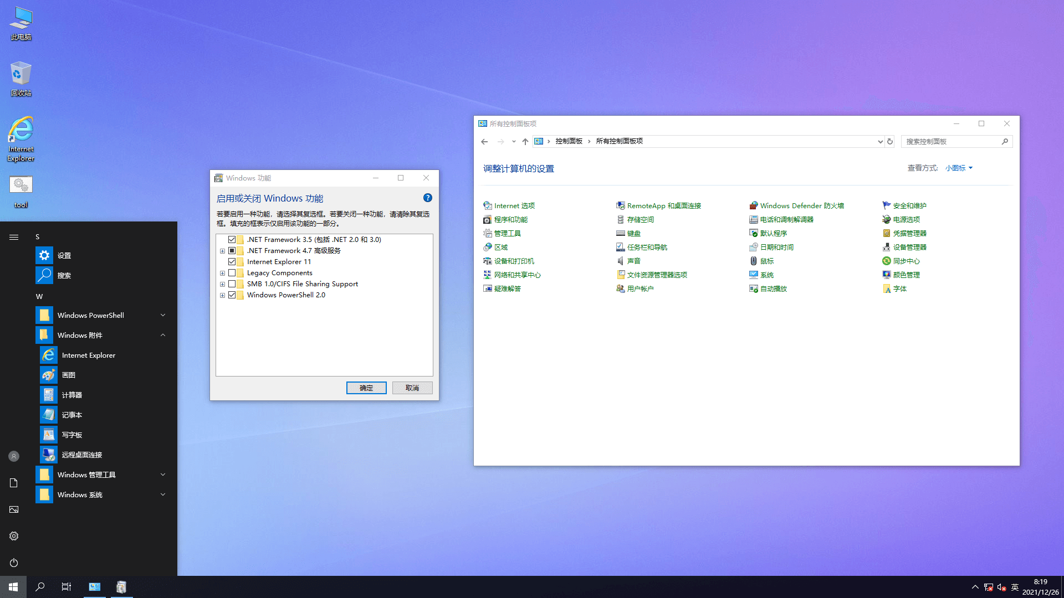Viewport: 1064px width, 598px height.
Task: Click the 搜索控制面板 search box
Action: coord(952,141)
